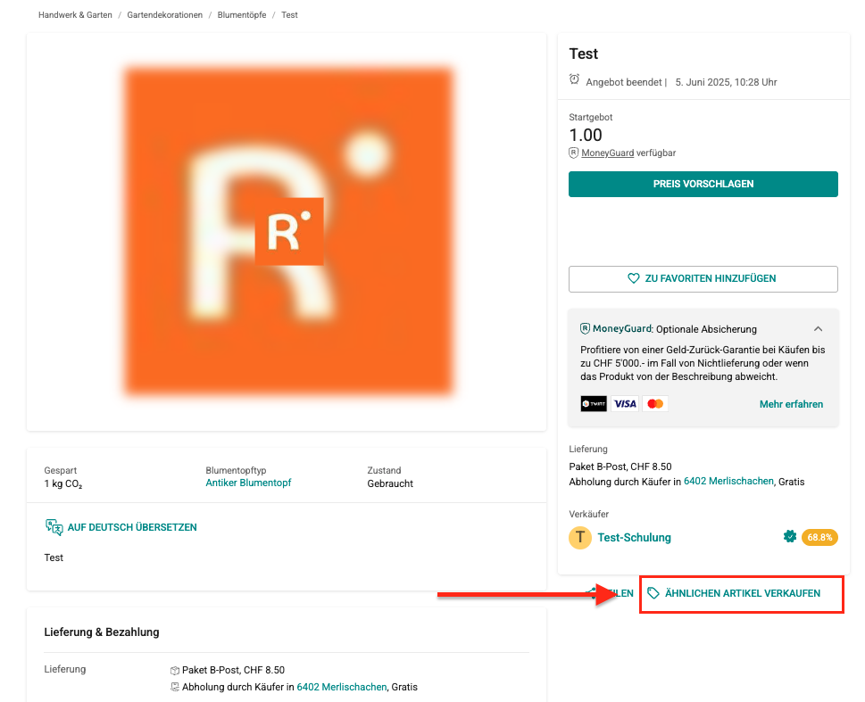Go to Gartendekorationen breadcrumb
This screenshot has width=865, height=702.
coord(164,15)
